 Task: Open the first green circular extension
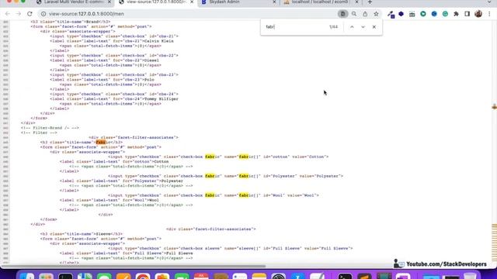[x=423, y=14]
